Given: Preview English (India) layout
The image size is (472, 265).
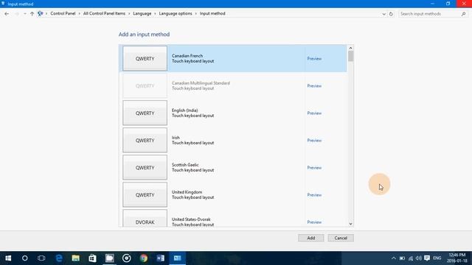Looking at the screenshot, I should 314,113.
